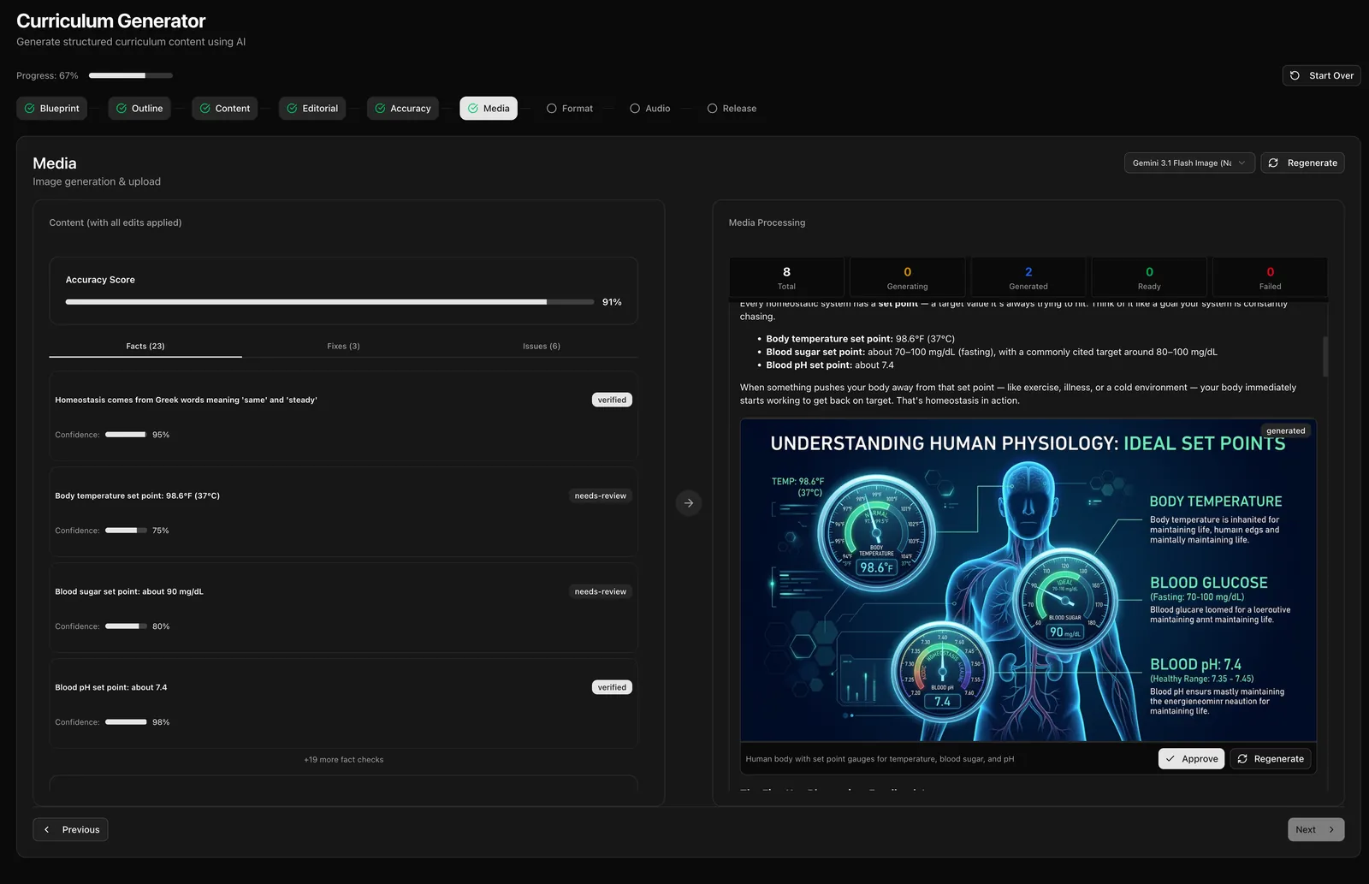
Task: Click the 80% confidence bar for blood sugar
Action: click(126, 626)
